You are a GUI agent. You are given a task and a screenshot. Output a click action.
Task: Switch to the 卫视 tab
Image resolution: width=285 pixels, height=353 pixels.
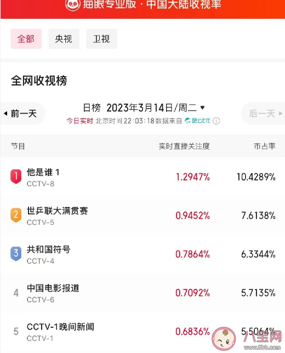coord(101,39)
